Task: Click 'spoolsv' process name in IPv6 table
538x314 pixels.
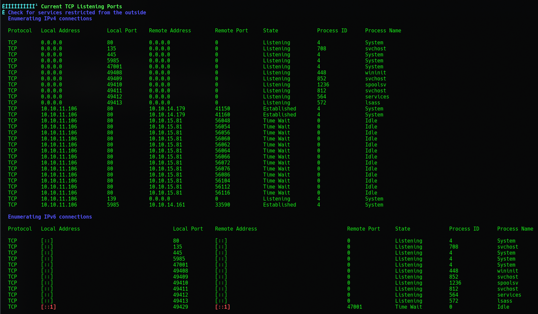Action: click(508, 283)
